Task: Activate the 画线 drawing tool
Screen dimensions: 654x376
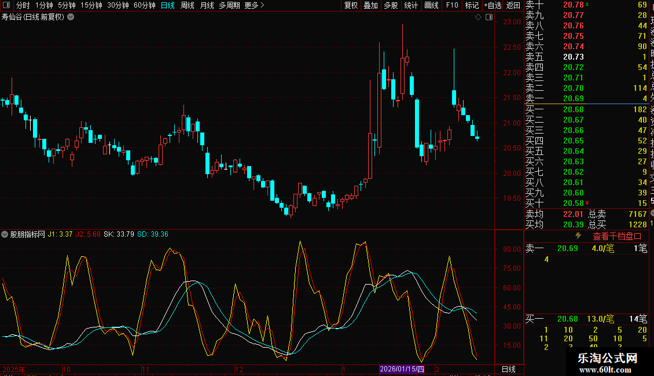Action: point(431,5)
